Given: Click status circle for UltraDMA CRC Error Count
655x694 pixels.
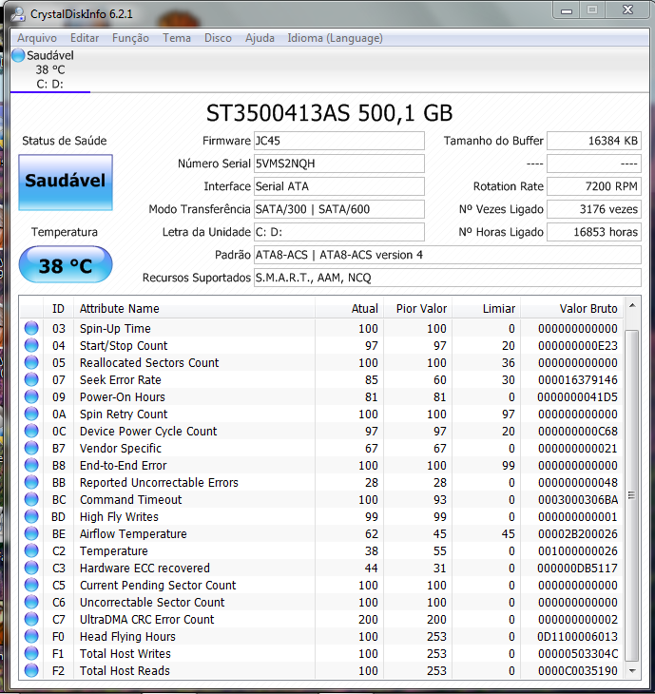Looking at the screenshot, I should 31,619.
